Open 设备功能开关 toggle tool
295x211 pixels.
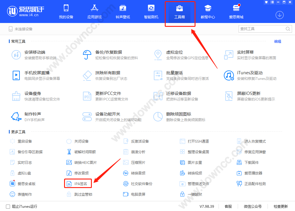[x=107, y=114]
